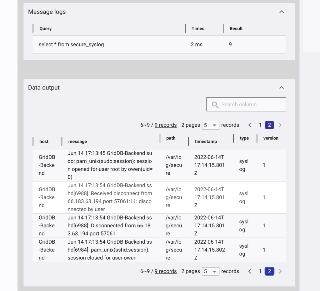Click the Times column header

coord(198,28)
